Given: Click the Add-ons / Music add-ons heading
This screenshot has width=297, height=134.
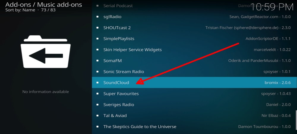Looking at the screenshot, I should point(44,4).
